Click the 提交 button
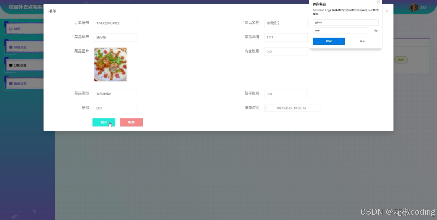 (x=104, y=122)
